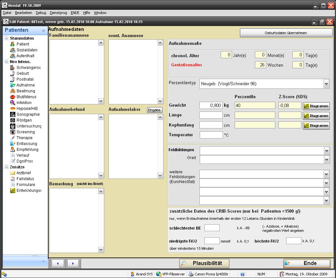Click the Hypoxie/HIE sidebar icon
Image resolution: width=336 pixels, height=278 pixels.
pyautogui.click(x=13, y=109)
